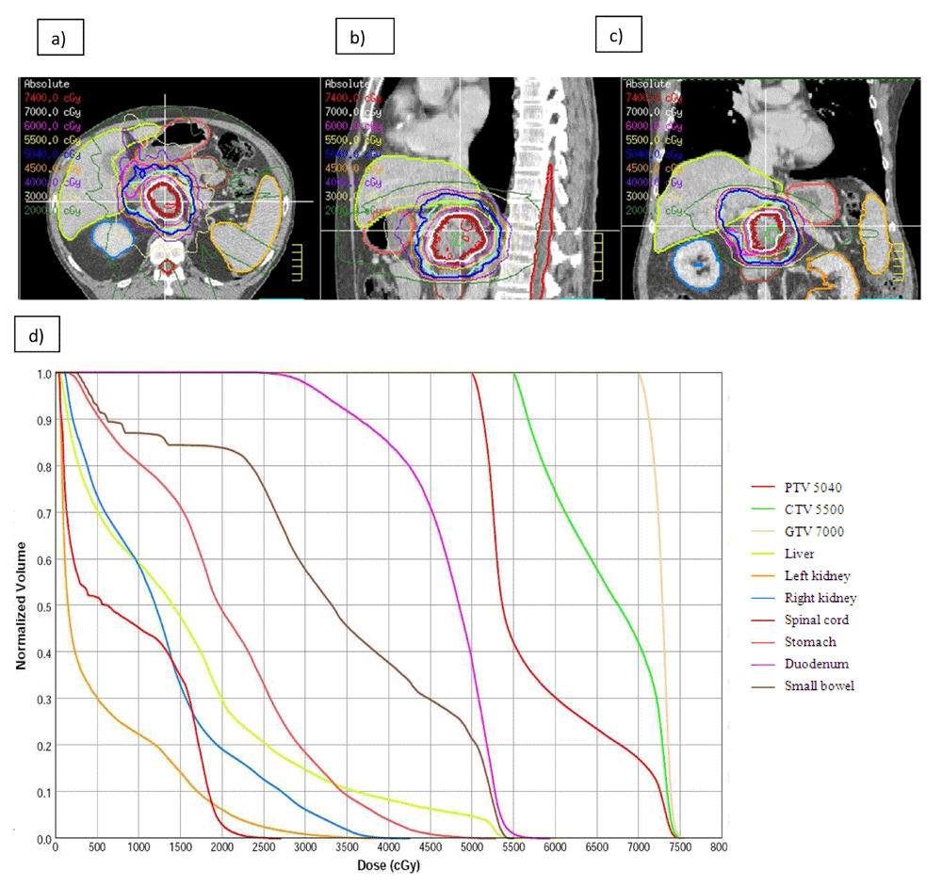Click 7000.0 cGy isodose label in panel b
942x886 pixels.
coord(353,112)
